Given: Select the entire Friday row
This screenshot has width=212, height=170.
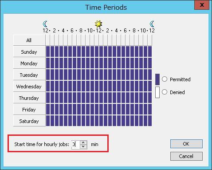Looking at the screenshot, I should pyautogui.click(x=29, y=109).
